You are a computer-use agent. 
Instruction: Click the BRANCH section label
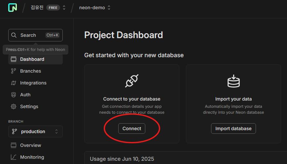point(16,121)
